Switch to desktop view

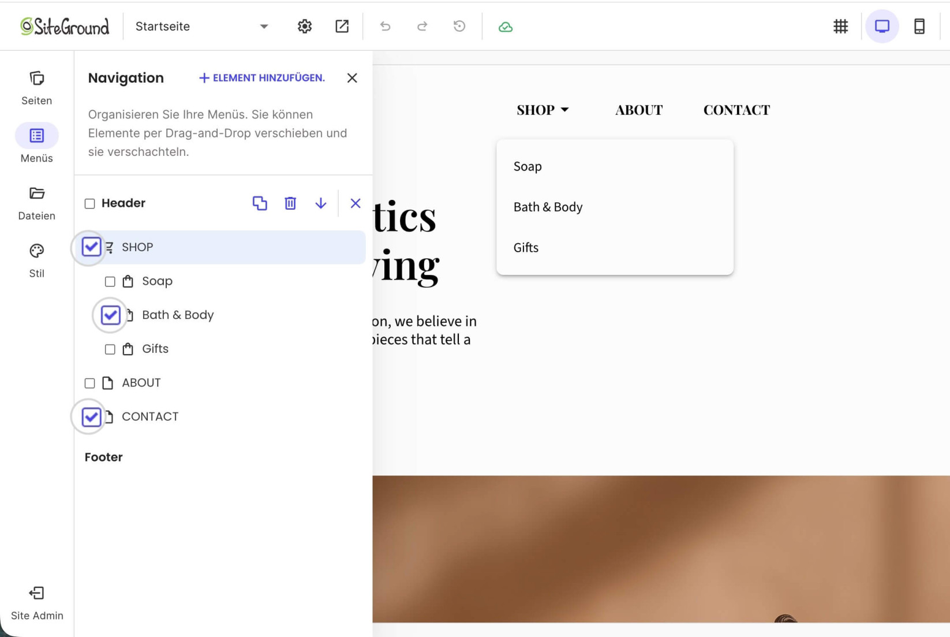[882, 27]
